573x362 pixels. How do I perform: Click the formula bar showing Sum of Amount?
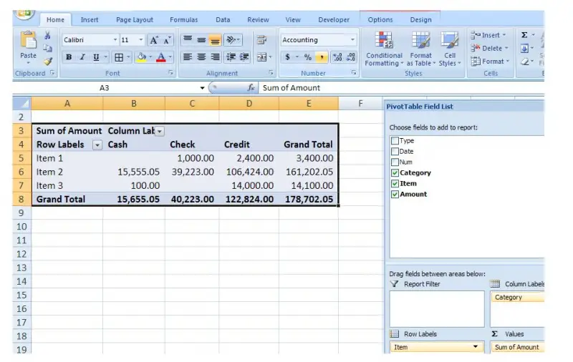coord(401,87)
